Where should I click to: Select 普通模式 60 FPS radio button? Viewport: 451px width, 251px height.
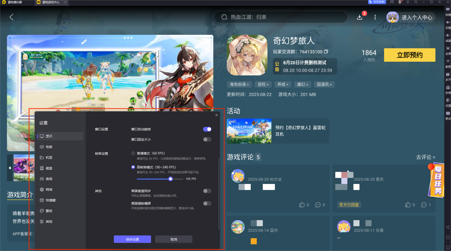tap(133, 153)
